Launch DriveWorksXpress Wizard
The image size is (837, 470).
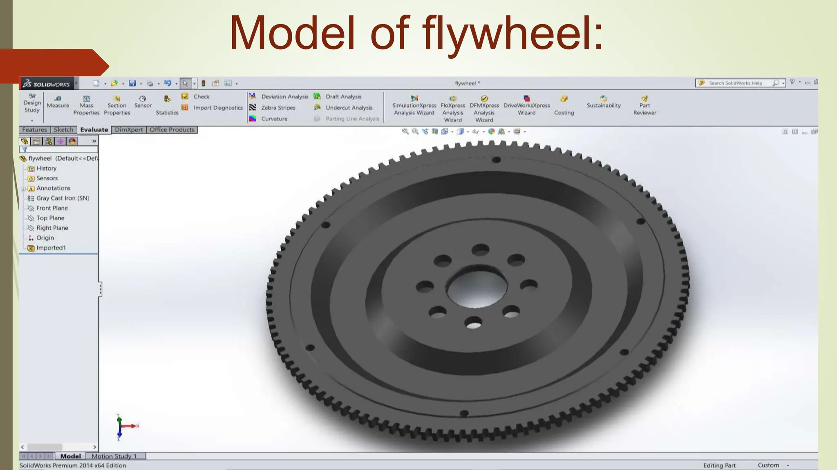click(526, 105)
